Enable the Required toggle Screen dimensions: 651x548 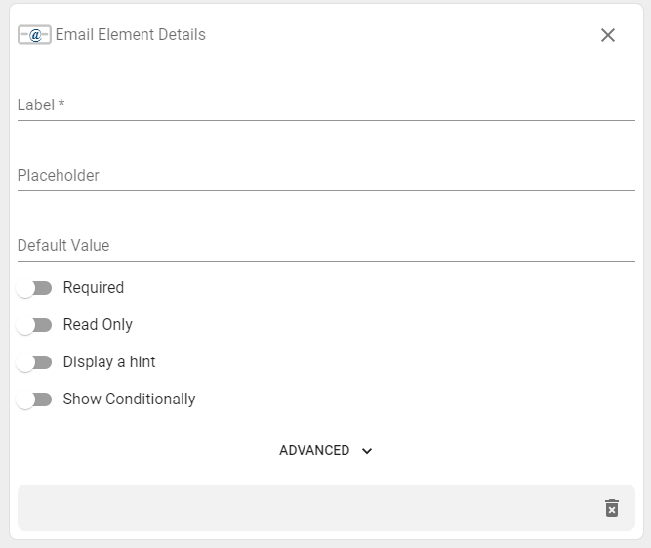[x=34, y=288]
